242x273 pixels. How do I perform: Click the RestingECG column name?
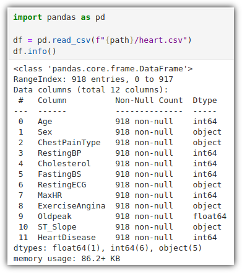[x=62, y=185]
